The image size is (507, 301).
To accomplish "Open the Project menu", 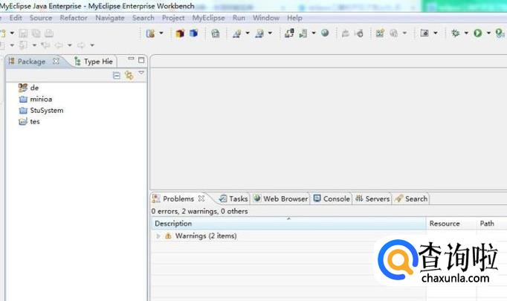I will point(173,18).
